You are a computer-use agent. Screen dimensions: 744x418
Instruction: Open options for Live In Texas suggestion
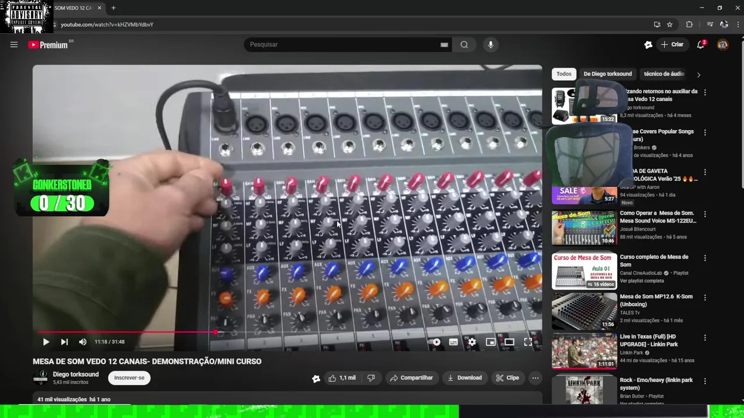point(705,338)
